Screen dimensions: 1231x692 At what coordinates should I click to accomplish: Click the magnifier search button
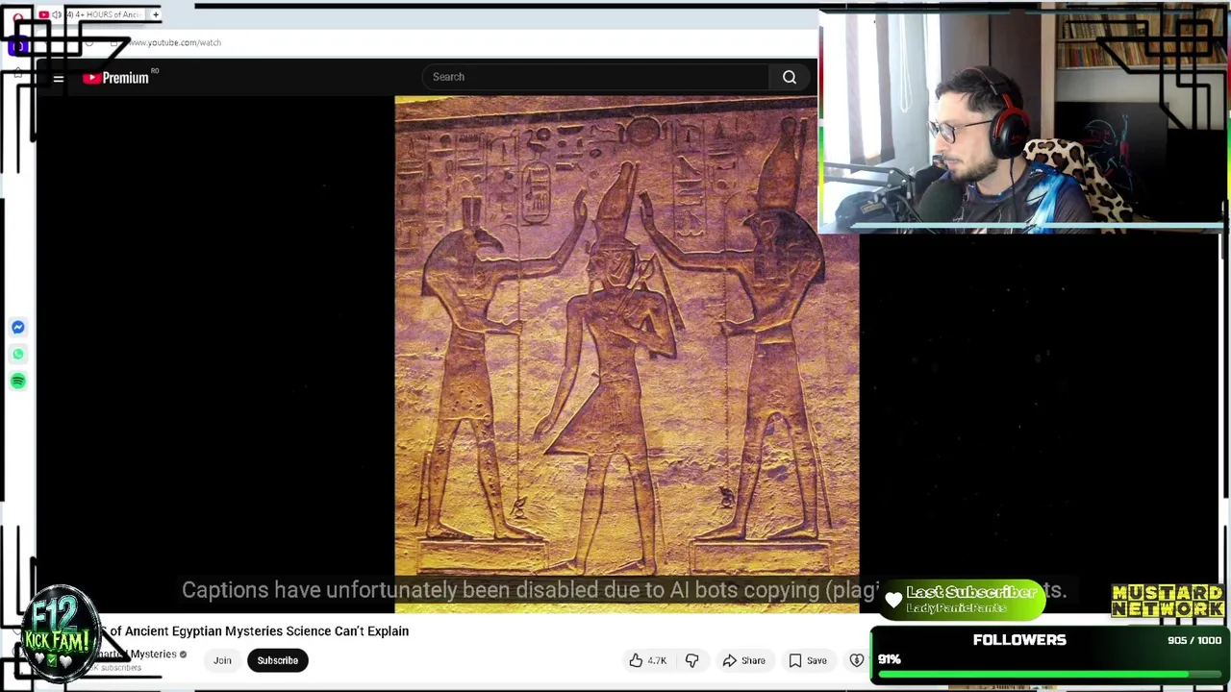[789, 77]
